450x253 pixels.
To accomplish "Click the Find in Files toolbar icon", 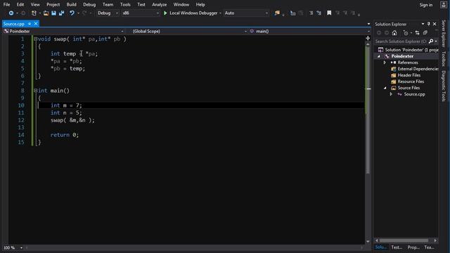I will pyautogui.click(x=277, y=13).
